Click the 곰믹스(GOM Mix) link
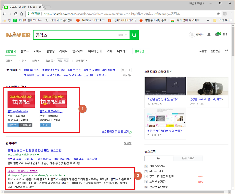The height and width of the screenshot is (194, 235). [18, 111]
